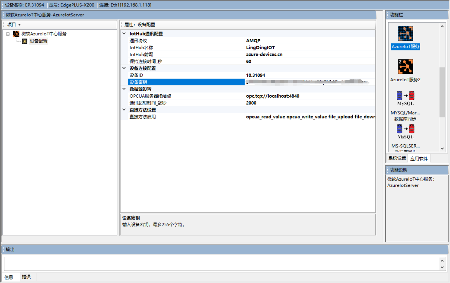Collapse the 微软AzureIoT中心服务 tree node
450x283 pixels.
click(8, 34)
